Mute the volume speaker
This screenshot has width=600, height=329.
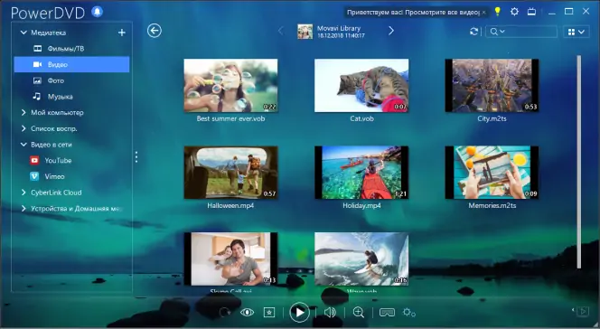click(x=330, y=312)
